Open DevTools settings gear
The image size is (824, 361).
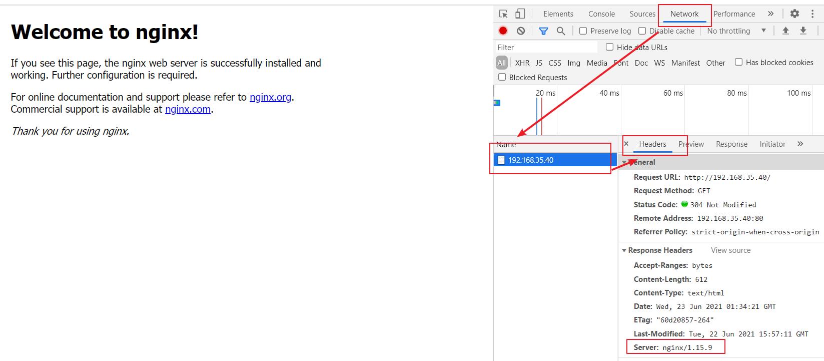click(x=794, y=14)
